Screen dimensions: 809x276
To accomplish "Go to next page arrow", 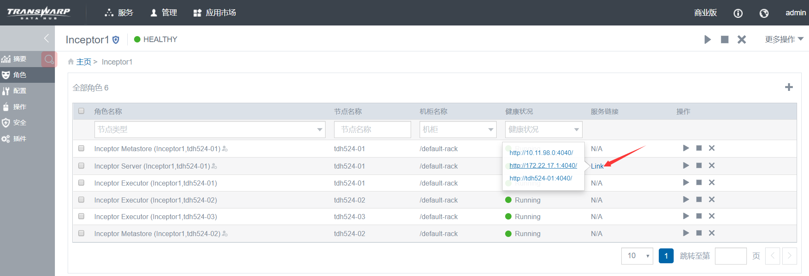I will [x=789, y=256].
